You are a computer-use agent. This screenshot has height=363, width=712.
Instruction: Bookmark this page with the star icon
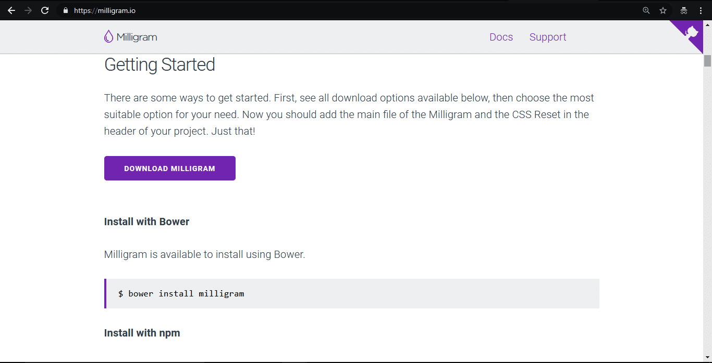pos(663,10)
